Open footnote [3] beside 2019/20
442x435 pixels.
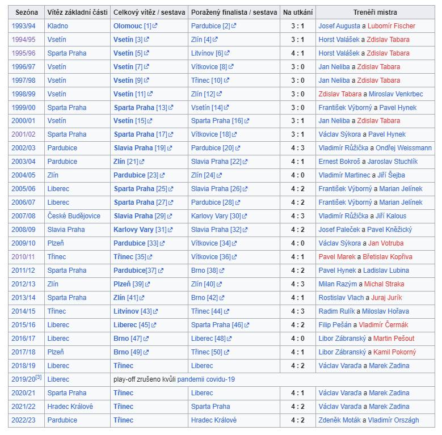pyautogui.click(x=39, y=377)
